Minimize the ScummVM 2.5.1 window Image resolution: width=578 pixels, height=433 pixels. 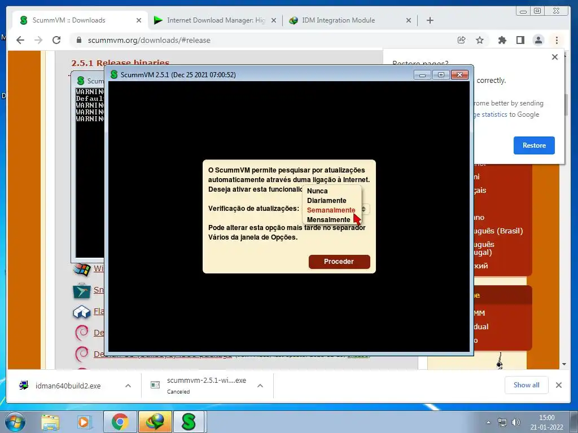tap(422, 75)
